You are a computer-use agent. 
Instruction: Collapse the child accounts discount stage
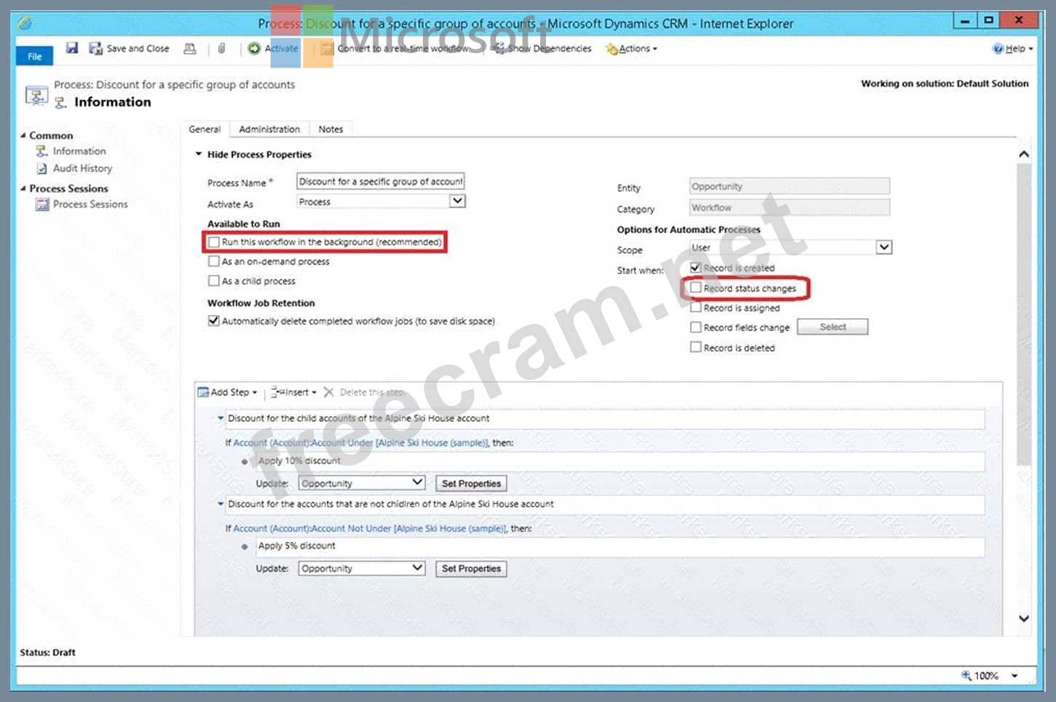coord(221,418)
